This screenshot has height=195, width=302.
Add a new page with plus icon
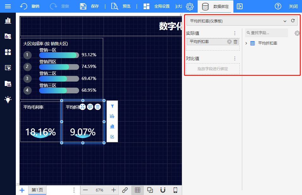(x=22, y=190)
